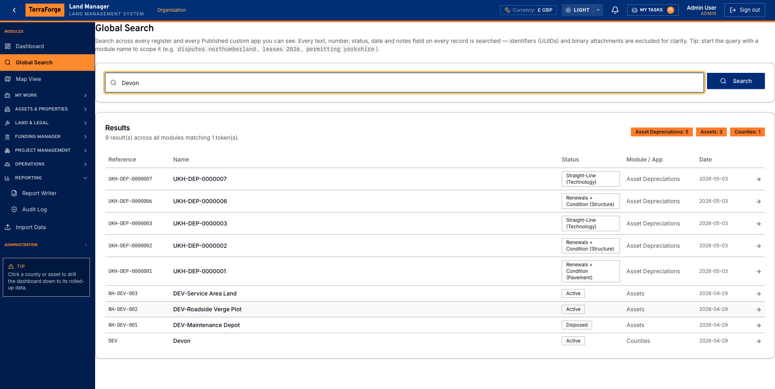775x389 pixels.
Task: Click the Map View map icon
Action: 8,79
